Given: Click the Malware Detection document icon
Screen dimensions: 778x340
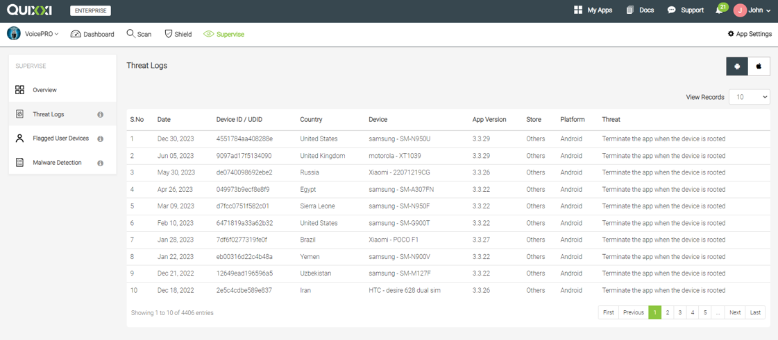Looking at the screenshot, I should click(x=20, y=162).
